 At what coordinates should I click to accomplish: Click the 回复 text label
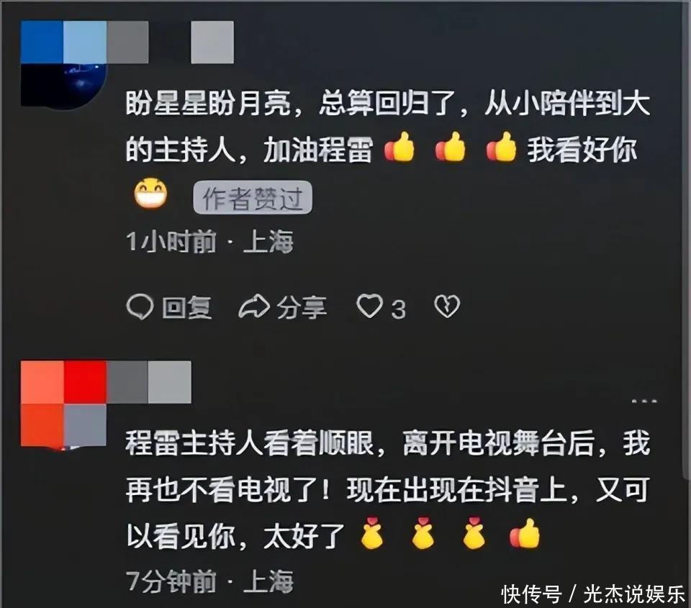coord(187,307)
